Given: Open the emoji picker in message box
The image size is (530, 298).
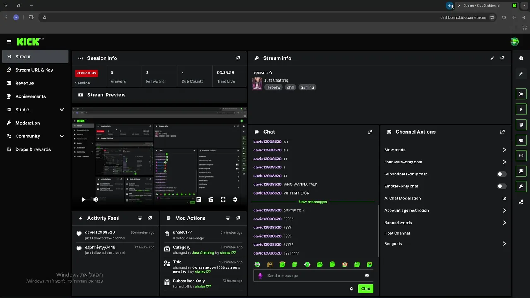Looking at the screenshot, I should coord(367,276).
